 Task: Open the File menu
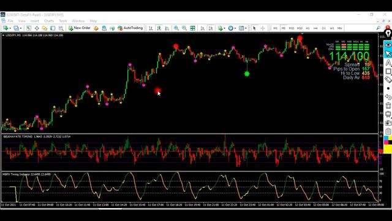point(10,21)
